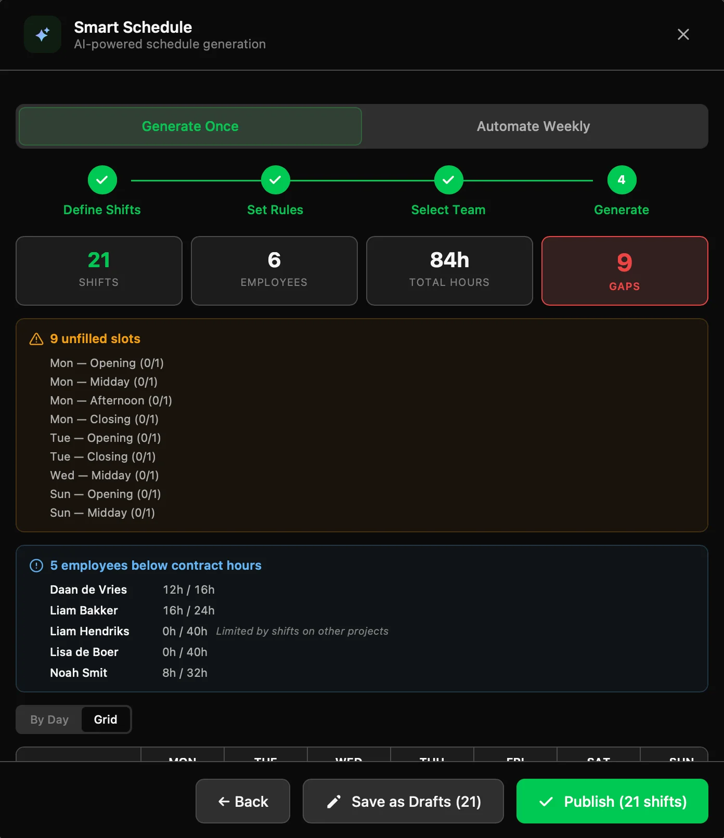724x838 pixels.
Task: Switch to Automate Weekly mode
Action: (x=533, y=126)
